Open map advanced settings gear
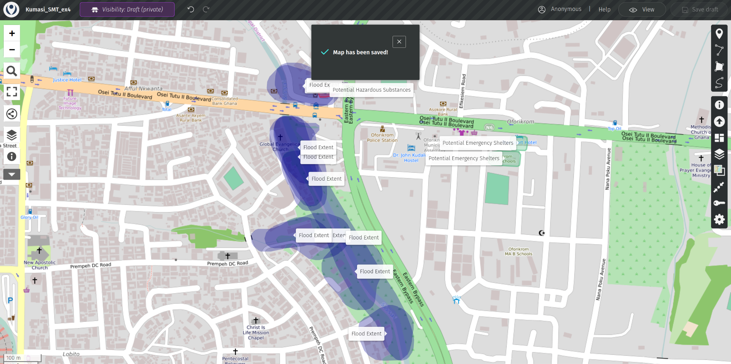Viewport: 731px width, 364px height. coord(719,220)
